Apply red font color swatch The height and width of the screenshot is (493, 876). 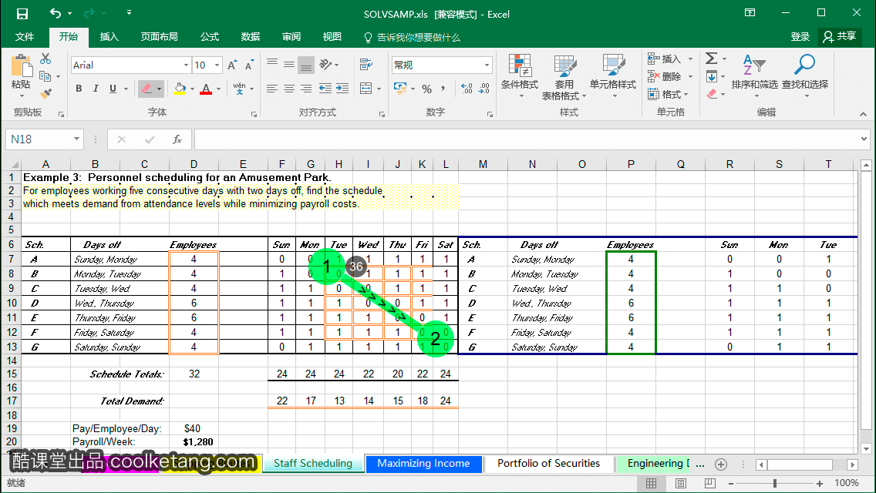click(x=206, y=89)
